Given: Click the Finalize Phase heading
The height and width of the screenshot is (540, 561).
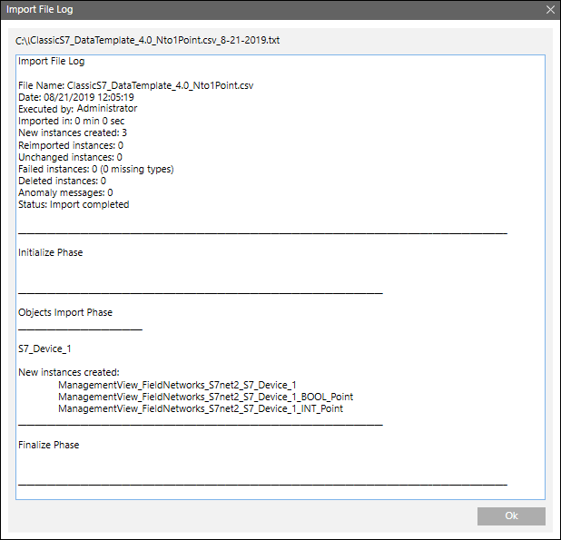Looking at the screenshot, I should pyautogui.click(x=49, y=445).
